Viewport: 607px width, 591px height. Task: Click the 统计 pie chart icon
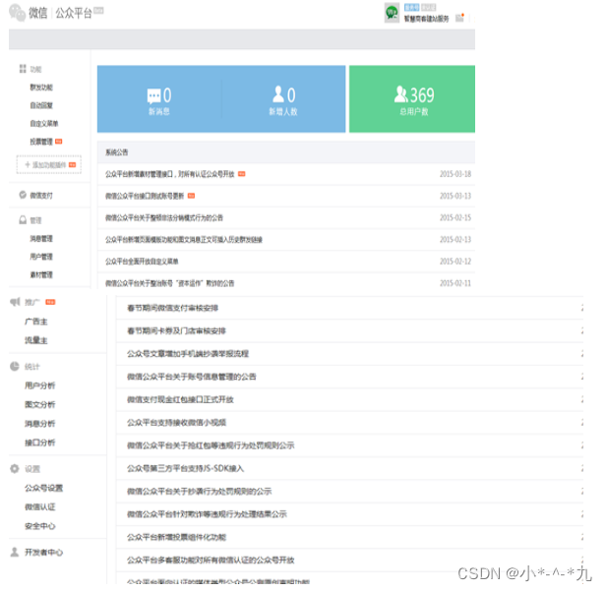(15, 366)
